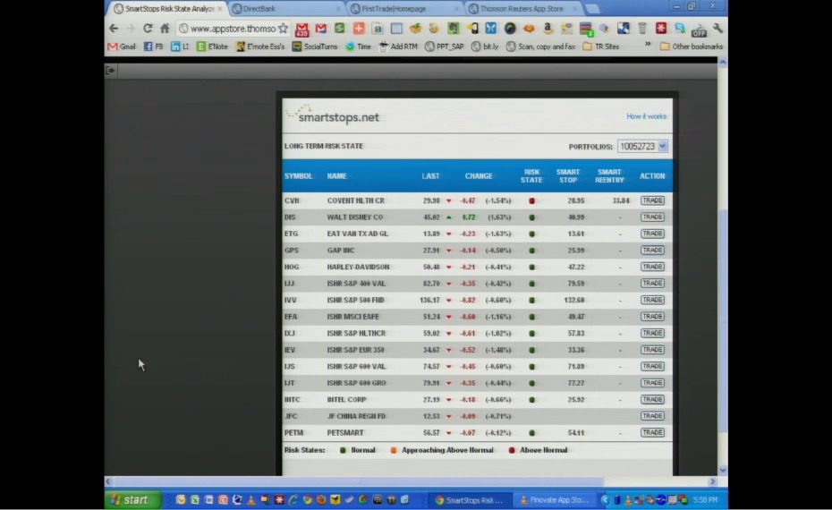Click the address bar URL field

233,29
